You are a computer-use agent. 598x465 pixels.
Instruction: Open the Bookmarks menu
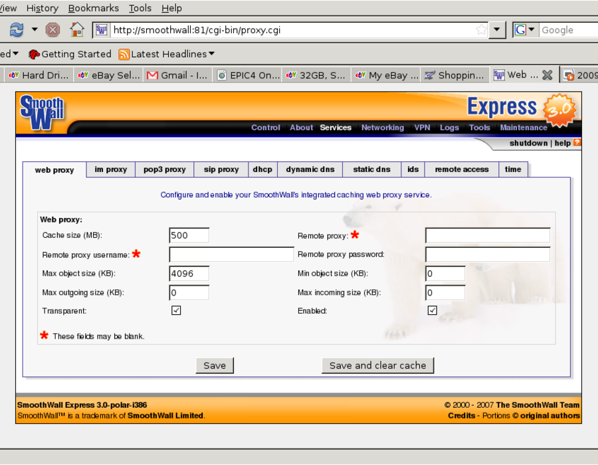94,8
